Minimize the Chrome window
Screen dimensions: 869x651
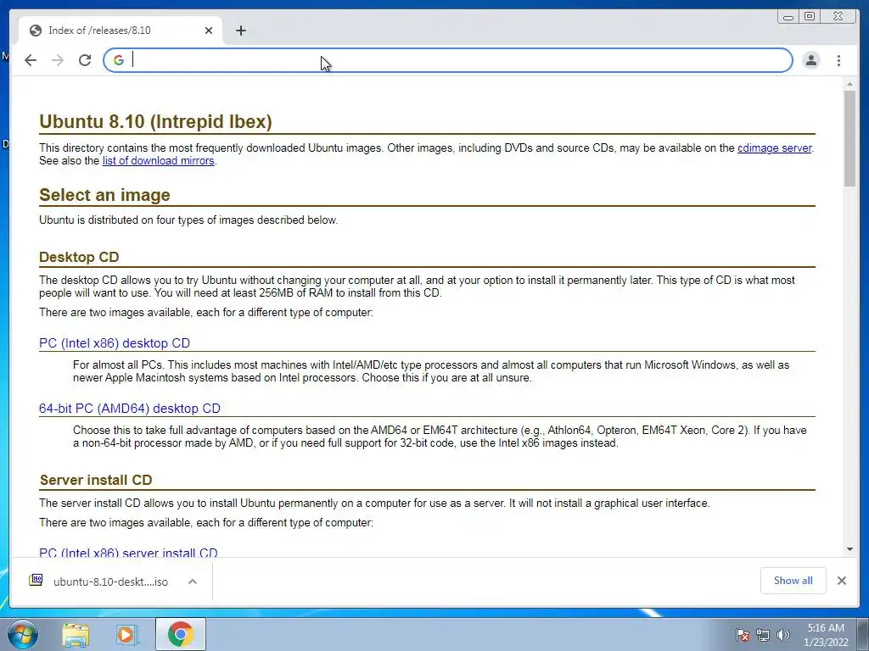point(788,17)
